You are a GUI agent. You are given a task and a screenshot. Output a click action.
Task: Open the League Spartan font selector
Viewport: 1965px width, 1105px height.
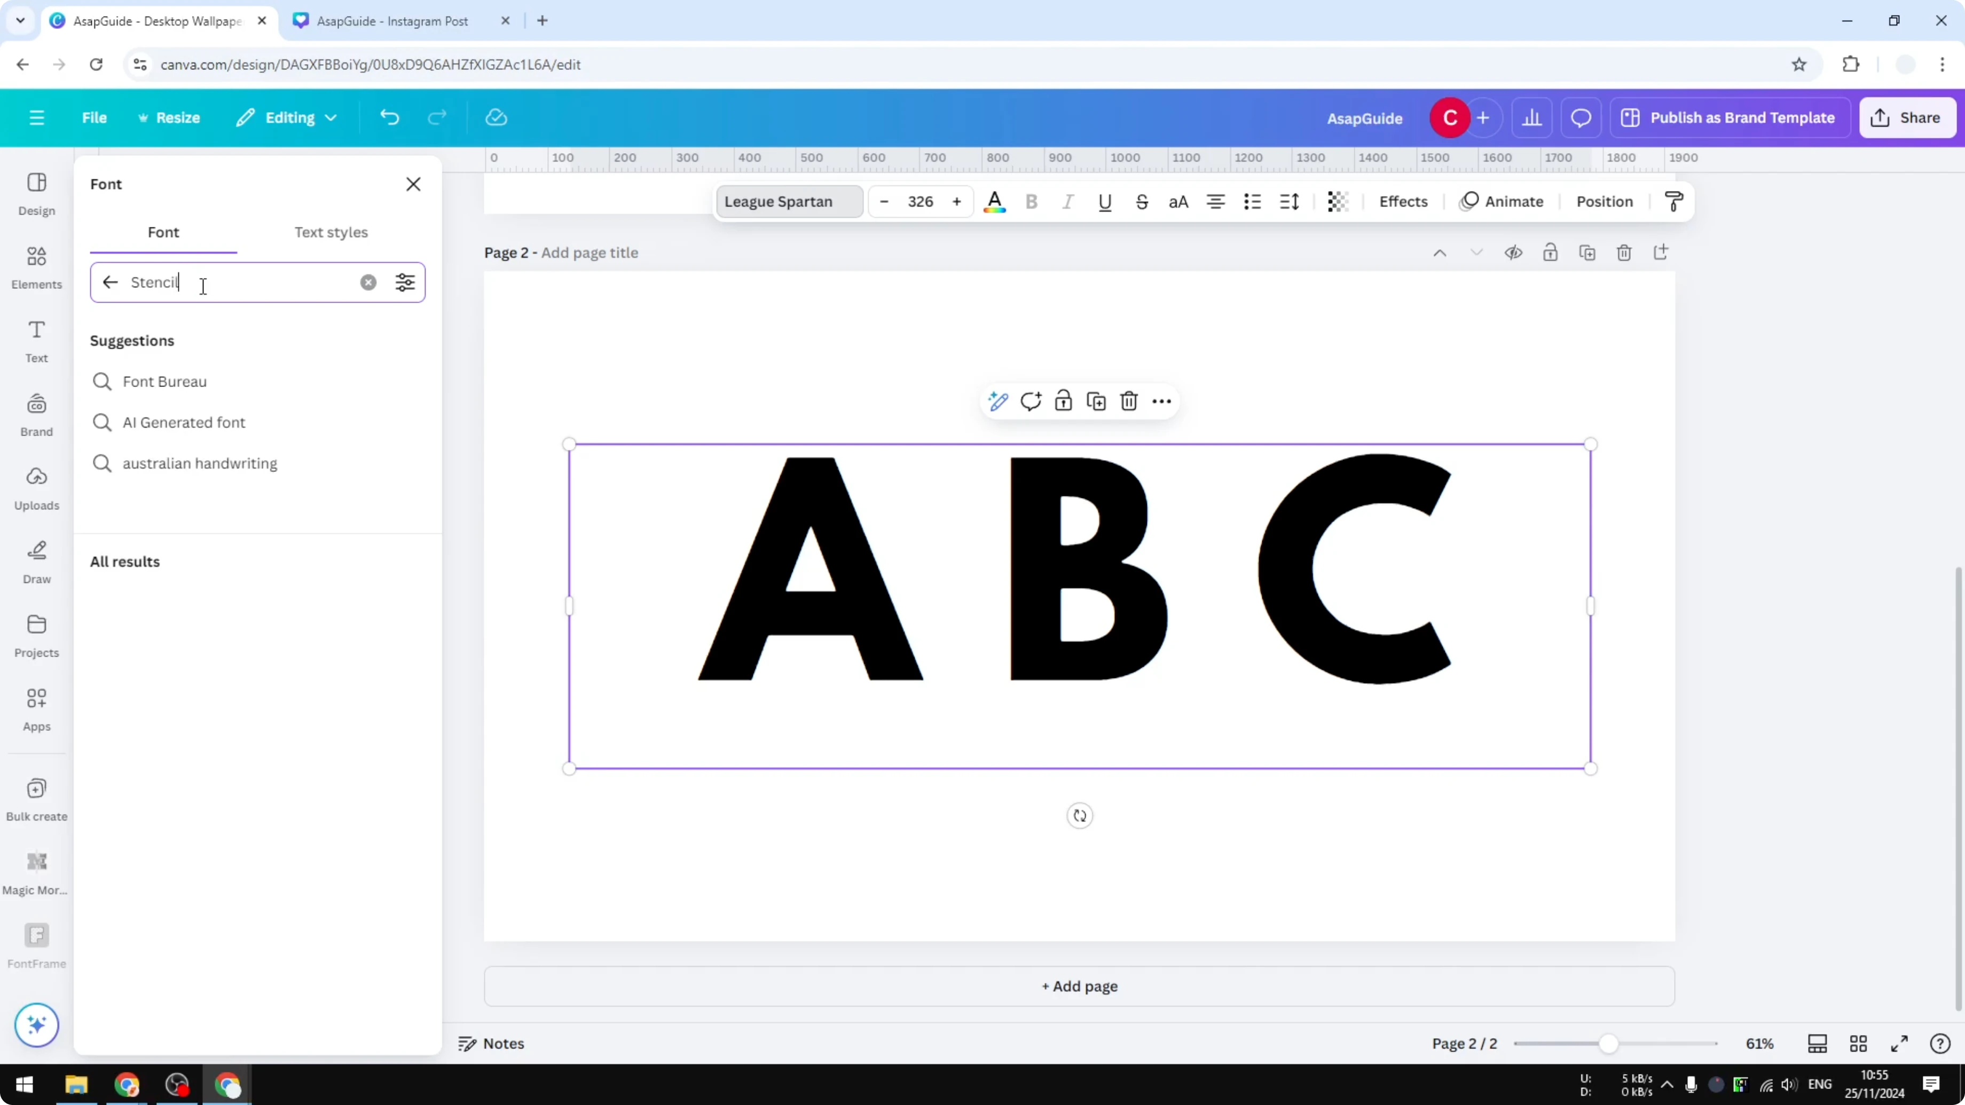pyautogui.click(x=789, y=201)
